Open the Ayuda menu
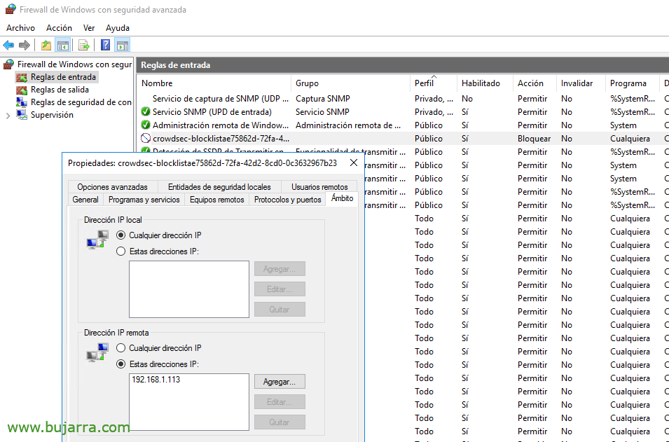669x442 pixels. click(x=117, y=28)
